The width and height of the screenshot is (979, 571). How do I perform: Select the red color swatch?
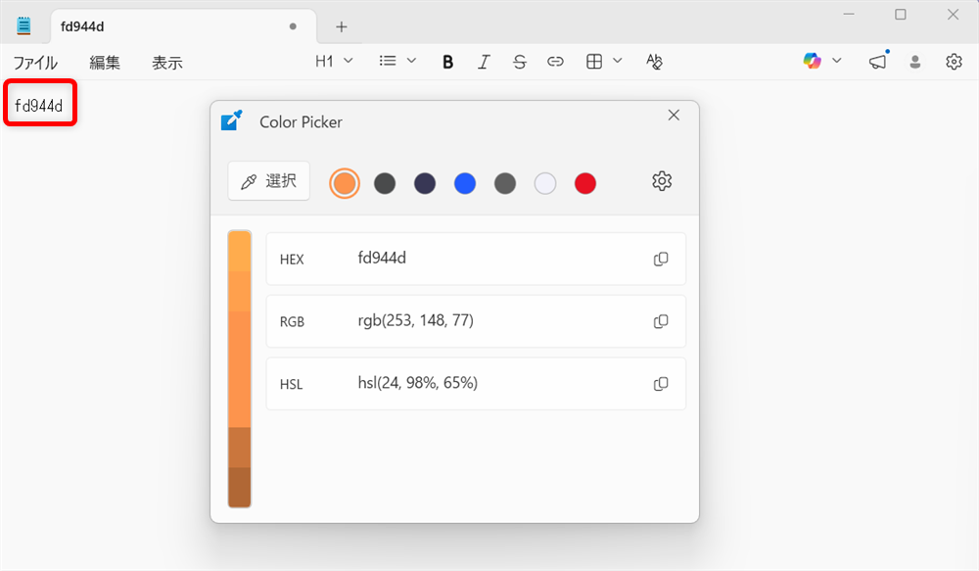pyautogui.click(x=584, y=183)
